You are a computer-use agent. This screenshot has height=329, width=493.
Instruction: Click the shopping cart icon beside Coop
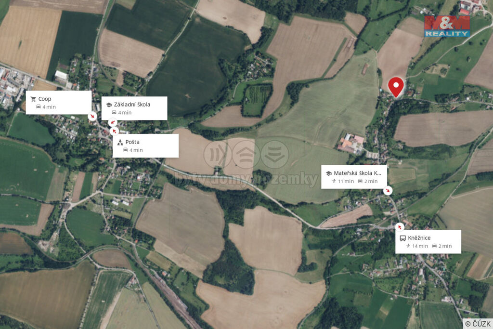coord(33,99)
